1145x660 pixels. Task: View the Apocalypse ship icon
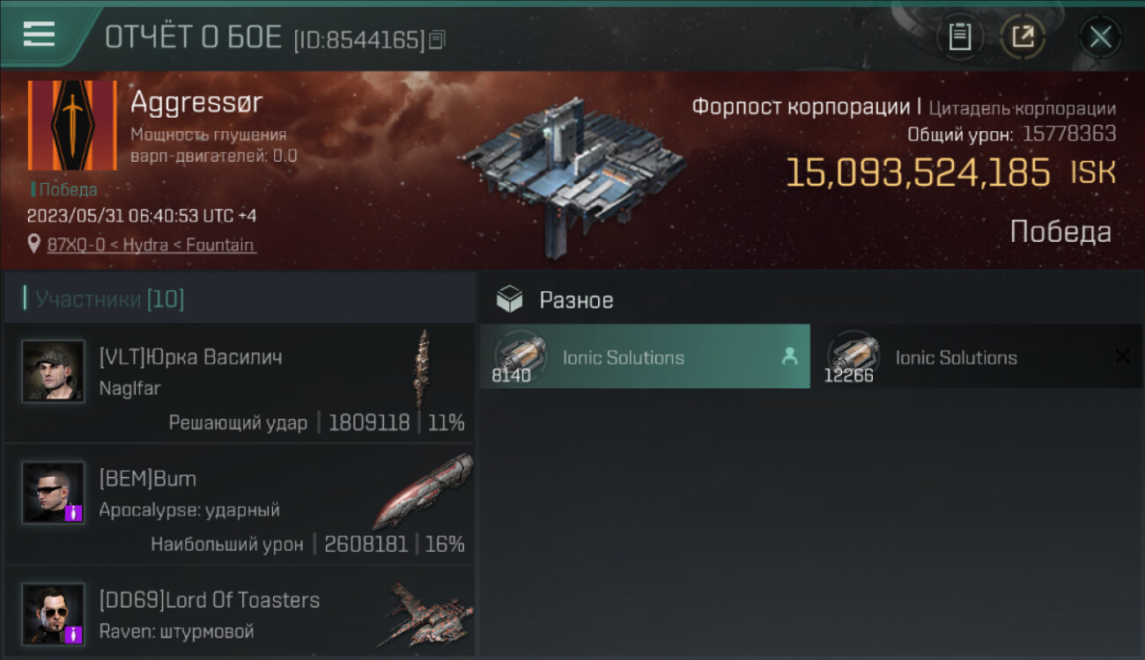(x=424, y=490)
